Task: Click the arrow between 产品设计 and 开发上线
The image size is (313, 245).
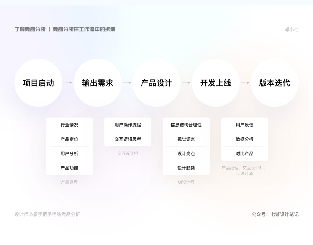Action: (186, 83)
